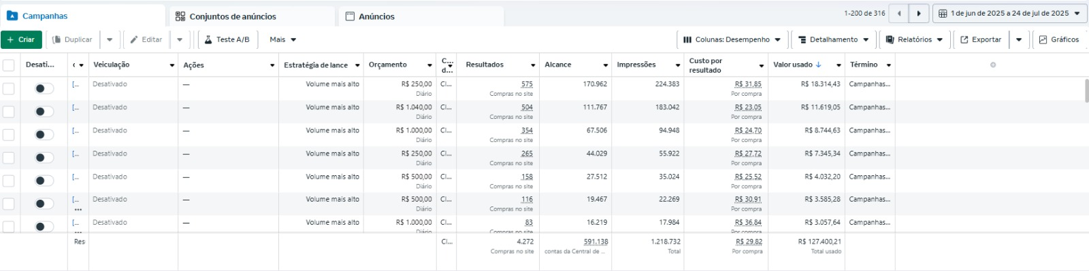1089x271 pixels.
Task: Click the vertical table scrollbar
Action: (1086, 90)
